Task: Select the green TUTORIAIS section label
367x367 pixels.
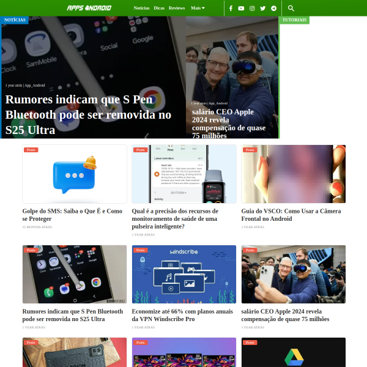Action: click(x=294, y=20)
